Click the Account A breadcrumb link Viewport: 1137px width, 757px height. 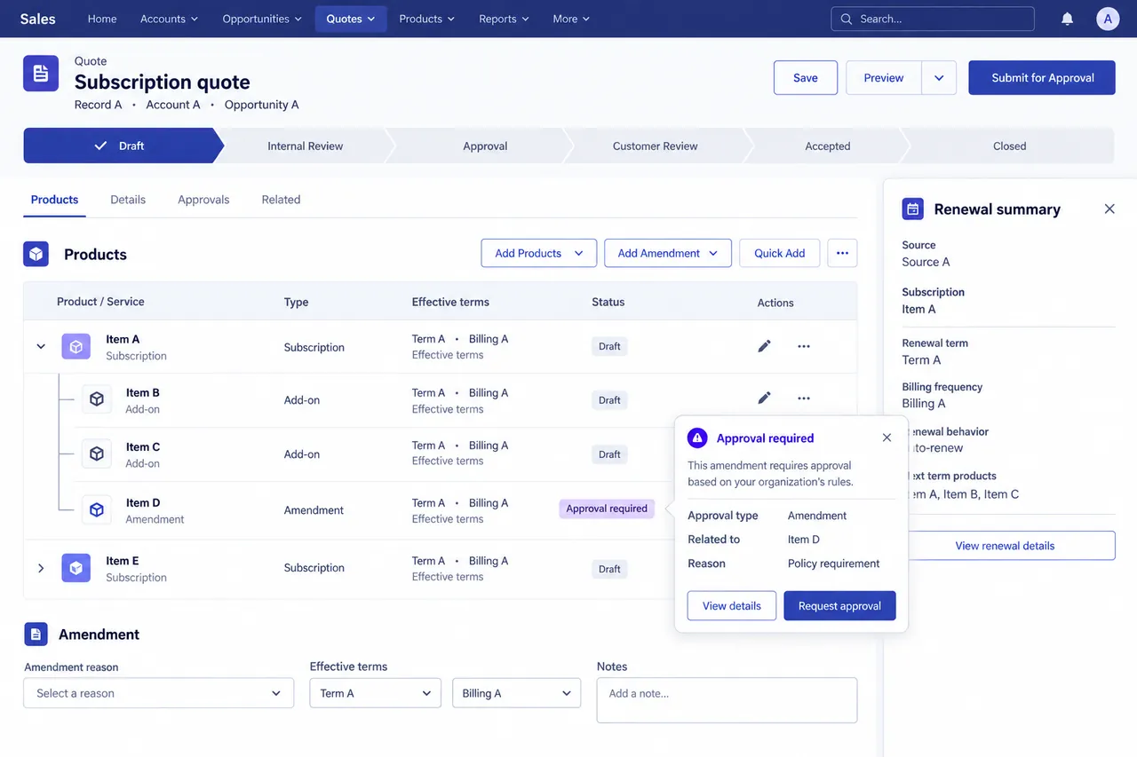tap(173, 105)
